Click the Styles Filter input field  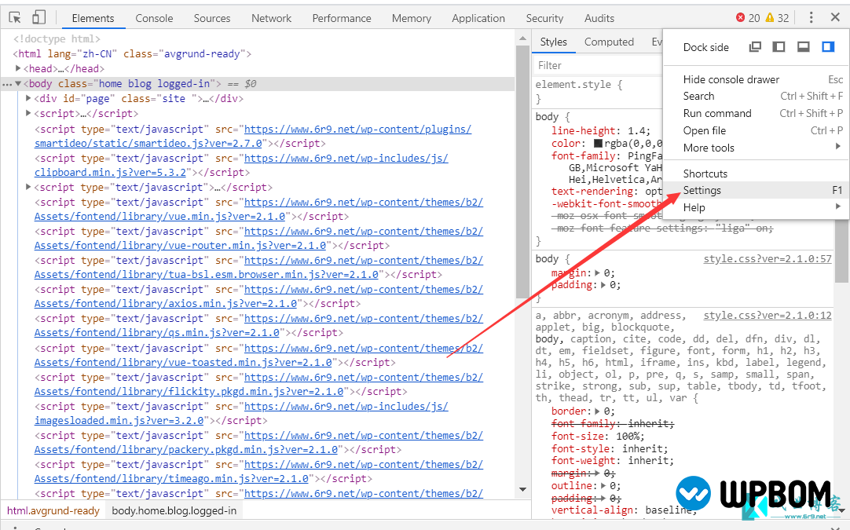[598, 65]
